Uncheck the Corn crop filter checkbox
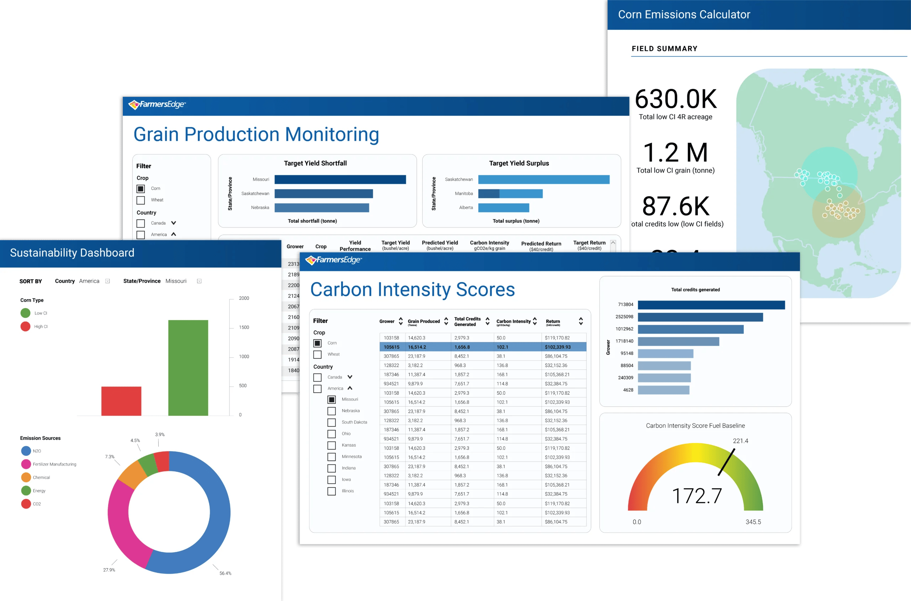 point(317,343)
